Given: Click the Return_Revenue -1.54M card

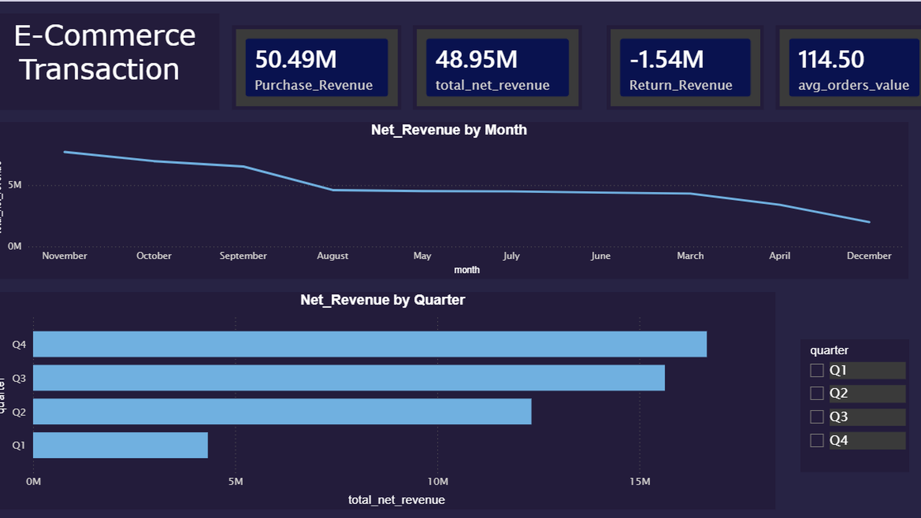Looking at the screenshot, I should pyautogui.click(x=685, y=68).
